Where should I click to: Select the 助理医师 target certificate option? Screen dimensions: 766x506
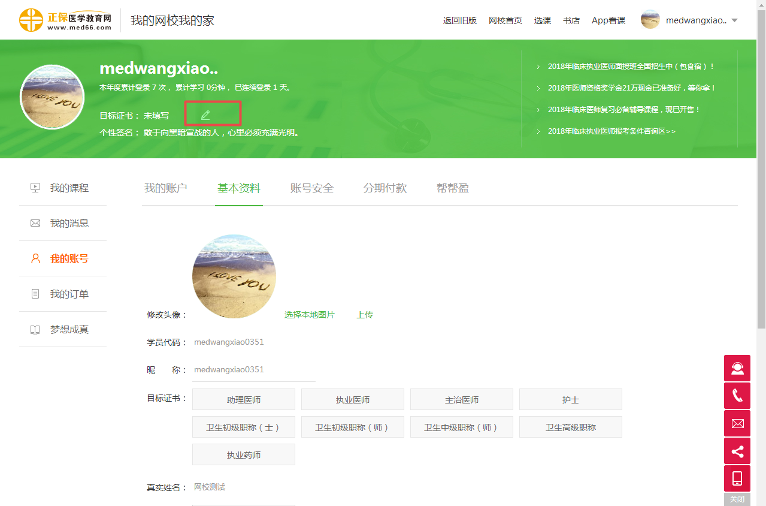244,400
